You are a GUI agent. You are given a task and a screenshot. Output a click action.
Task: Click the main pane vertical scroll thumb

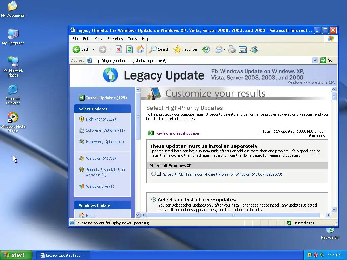point(334,96)
